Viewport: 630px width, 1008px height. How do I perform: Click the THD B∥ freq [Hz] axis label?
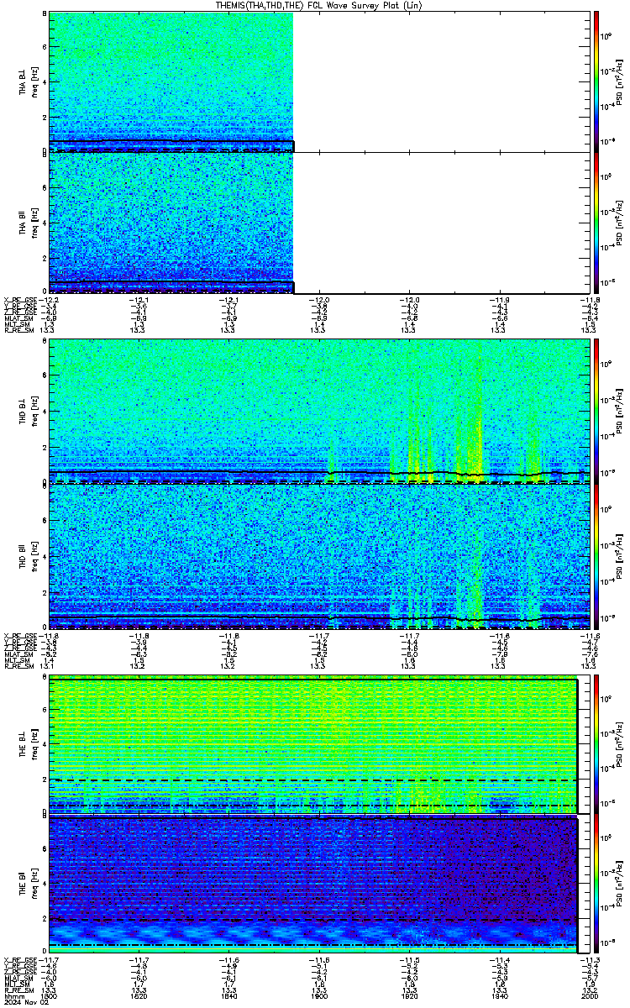coord(28,556)
